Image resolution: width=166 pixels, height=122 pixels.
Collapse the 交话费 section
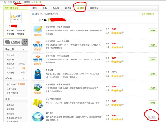[24, 79]
